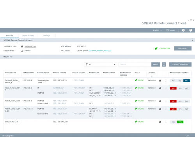195x156 pixels.
Task: Open the help question mark icon
Action: point(191,30)
